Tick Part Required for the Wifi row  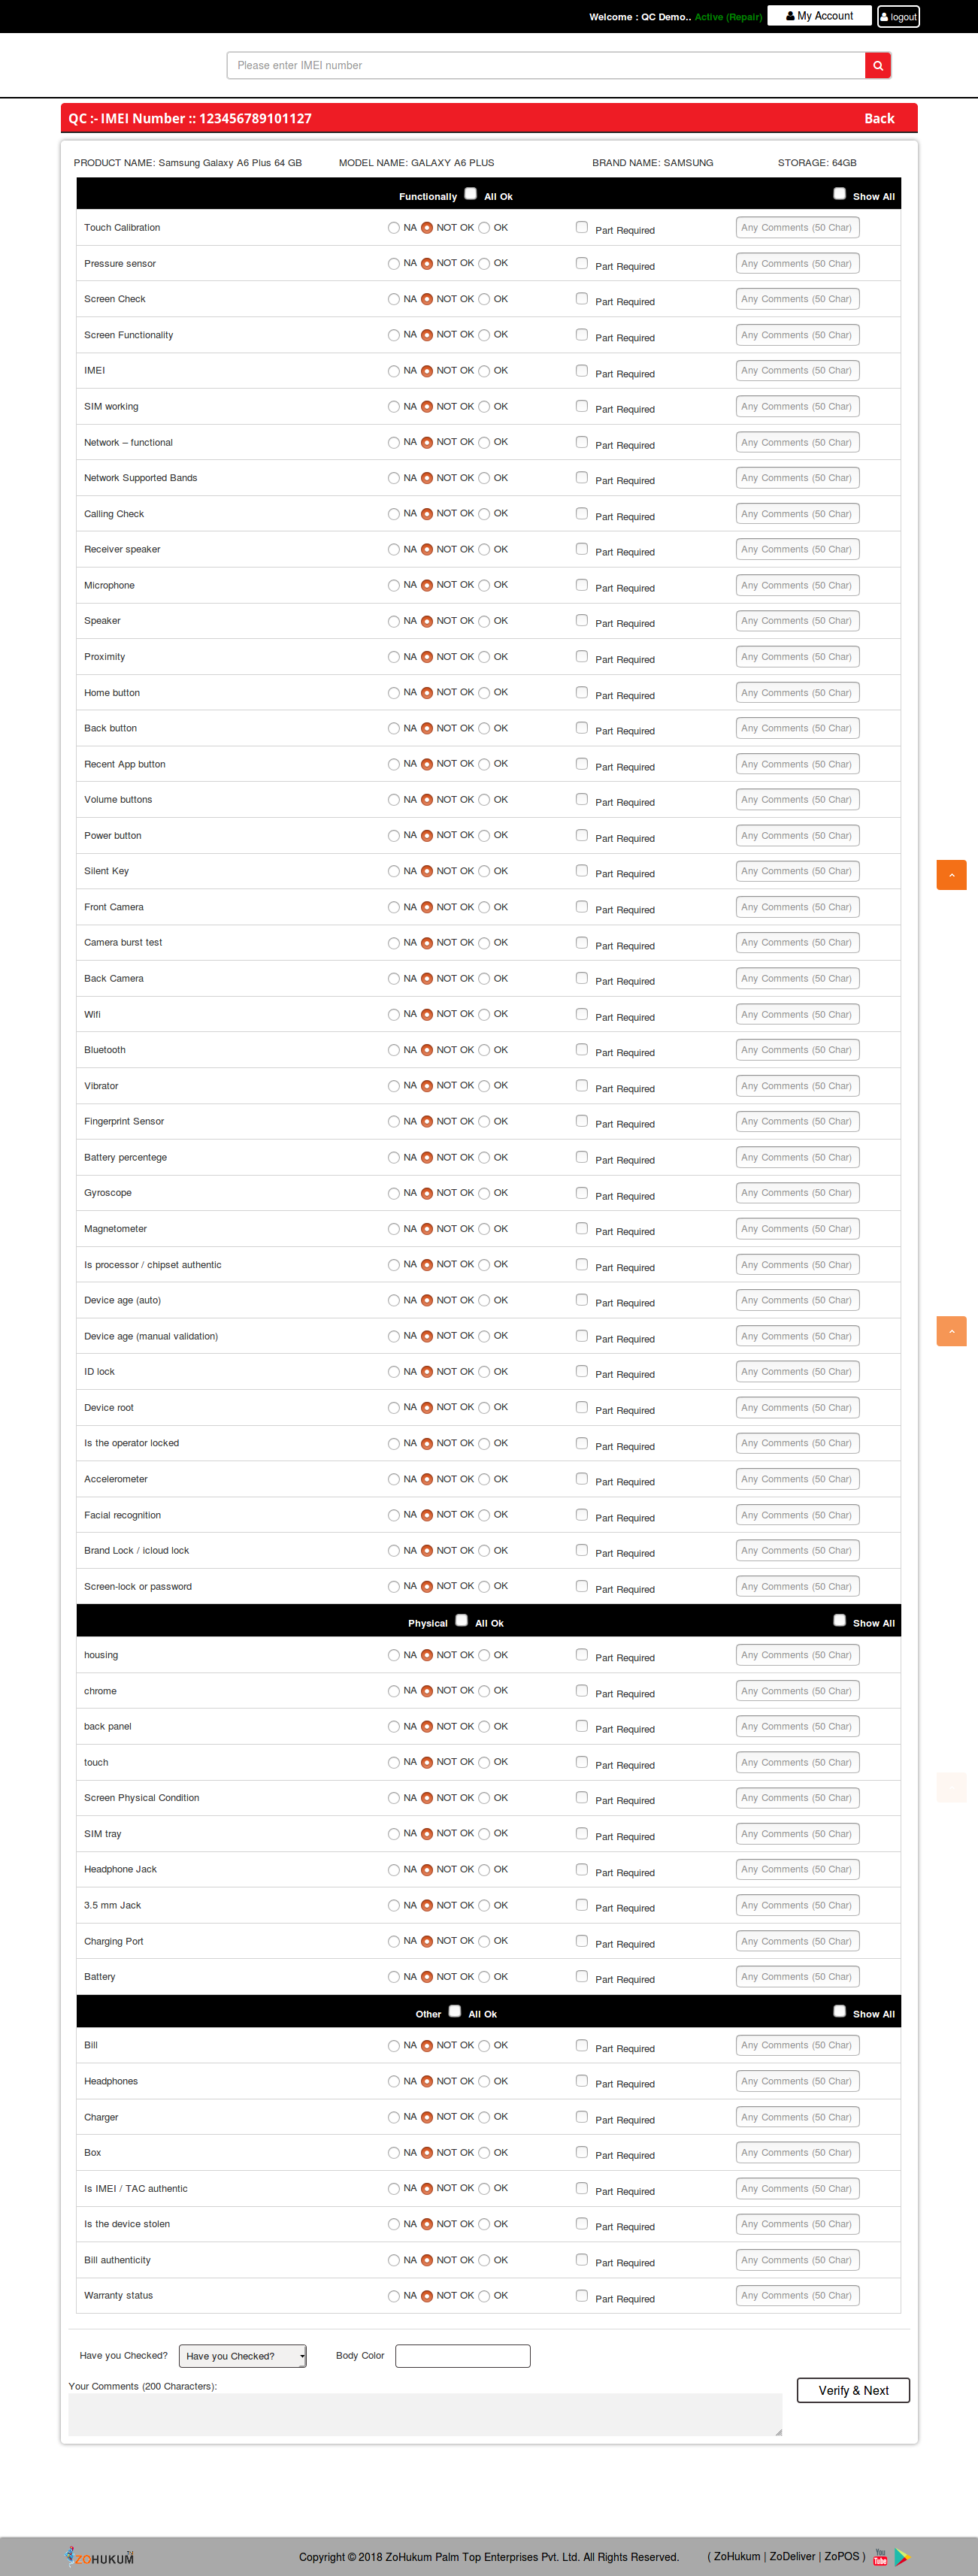tap(581, 1014)
